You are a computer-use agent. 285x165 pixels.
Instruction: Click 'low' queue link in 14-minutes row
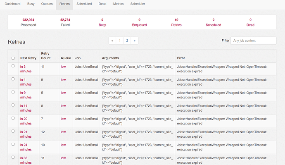(63, 106)
